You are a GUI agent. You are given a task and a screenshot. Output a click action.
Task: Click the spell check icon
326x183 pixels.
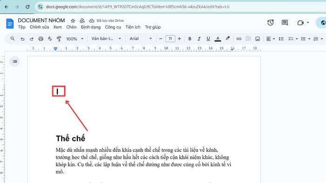pyautogui.click(x=50, y=39)
